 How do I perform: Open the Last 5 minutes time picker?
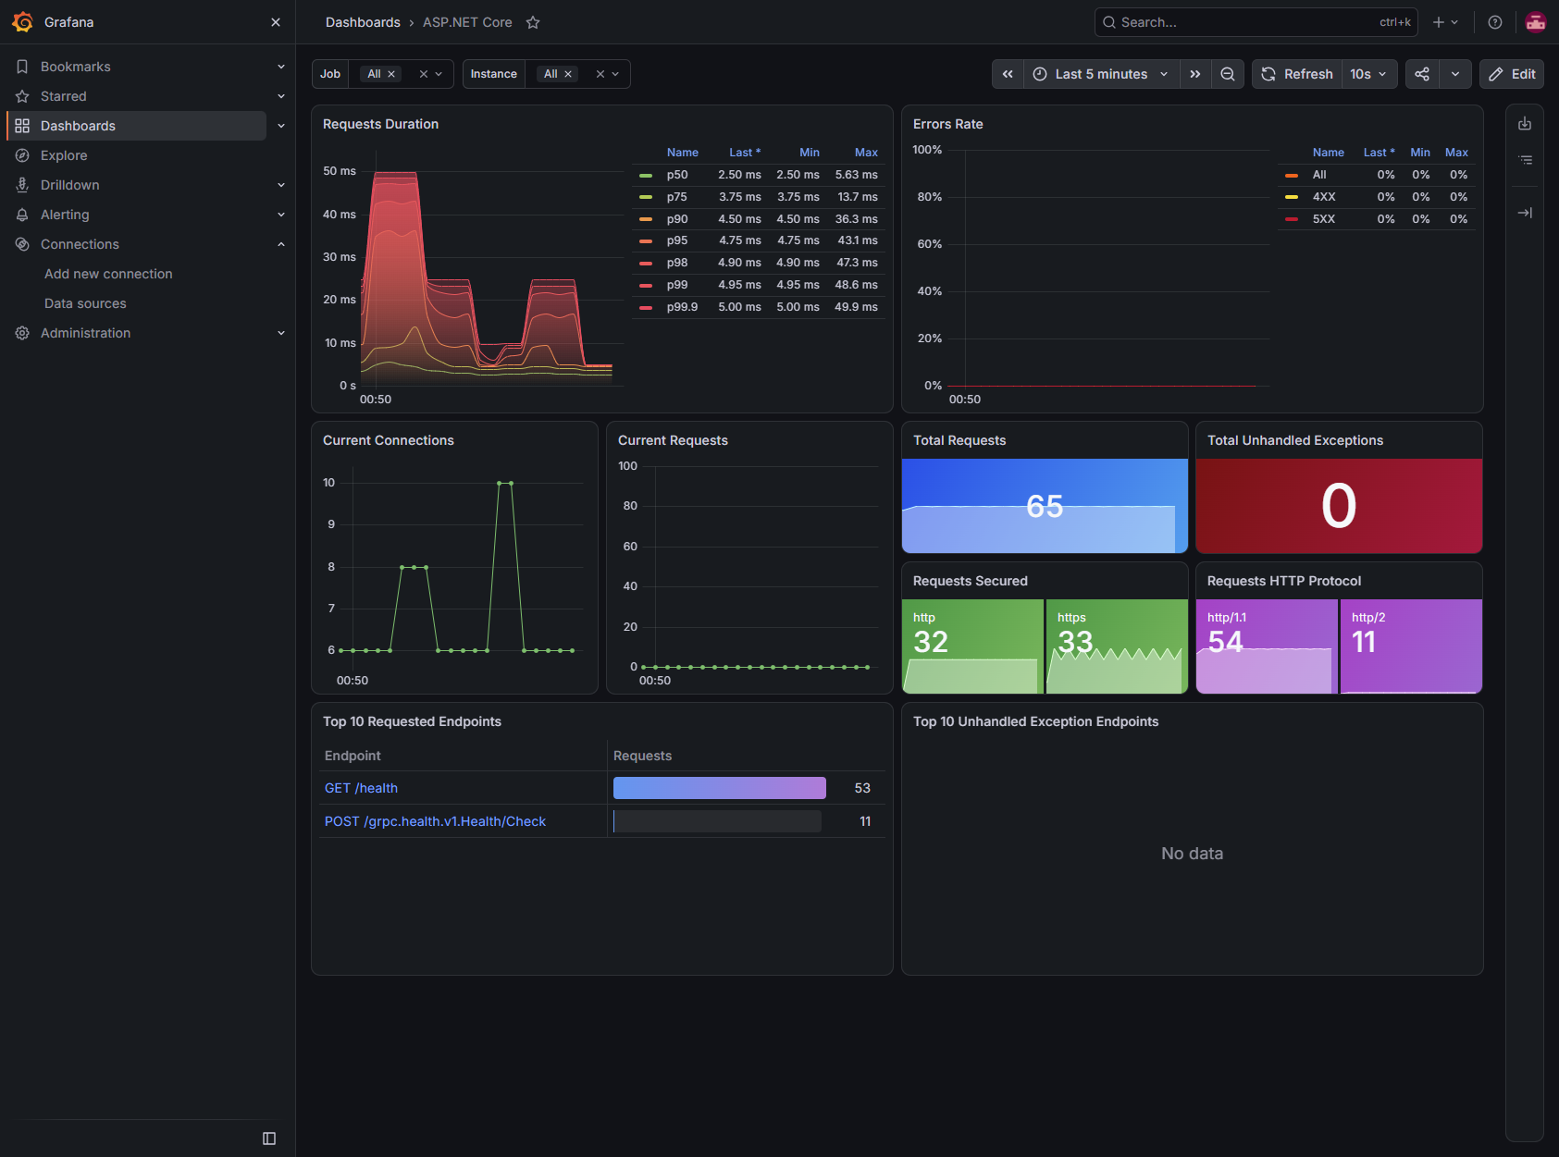click(1102, 74)
